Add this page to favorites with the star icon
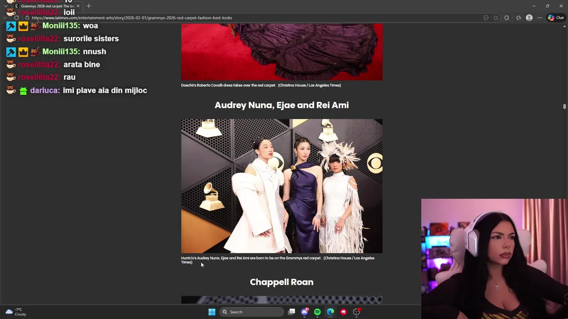 click(496, 18)
